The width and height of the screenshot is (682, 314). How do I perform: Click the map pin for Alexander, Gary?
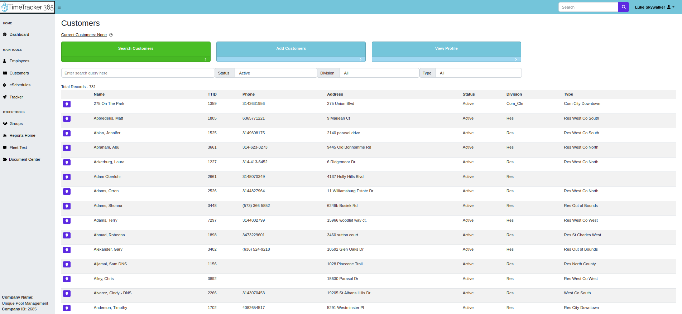(67, 250)
